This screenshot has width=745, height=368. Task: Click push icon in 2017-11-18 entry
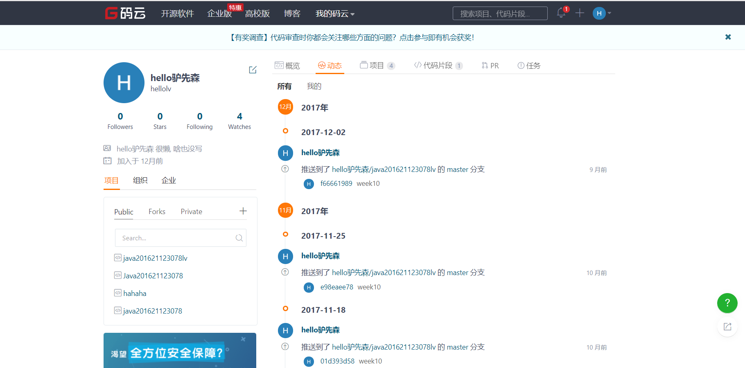coord(285,346)
